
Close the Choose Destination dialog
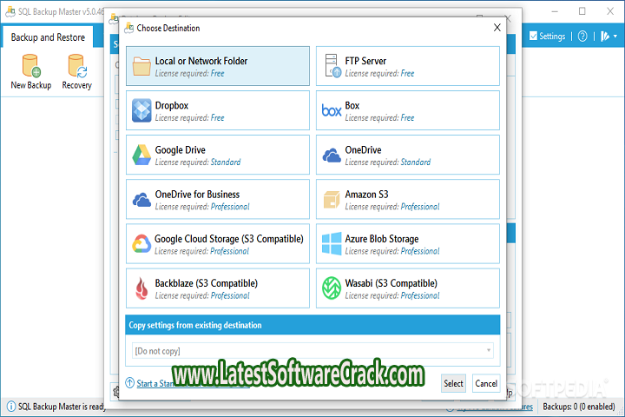click(x=497, y=27)
